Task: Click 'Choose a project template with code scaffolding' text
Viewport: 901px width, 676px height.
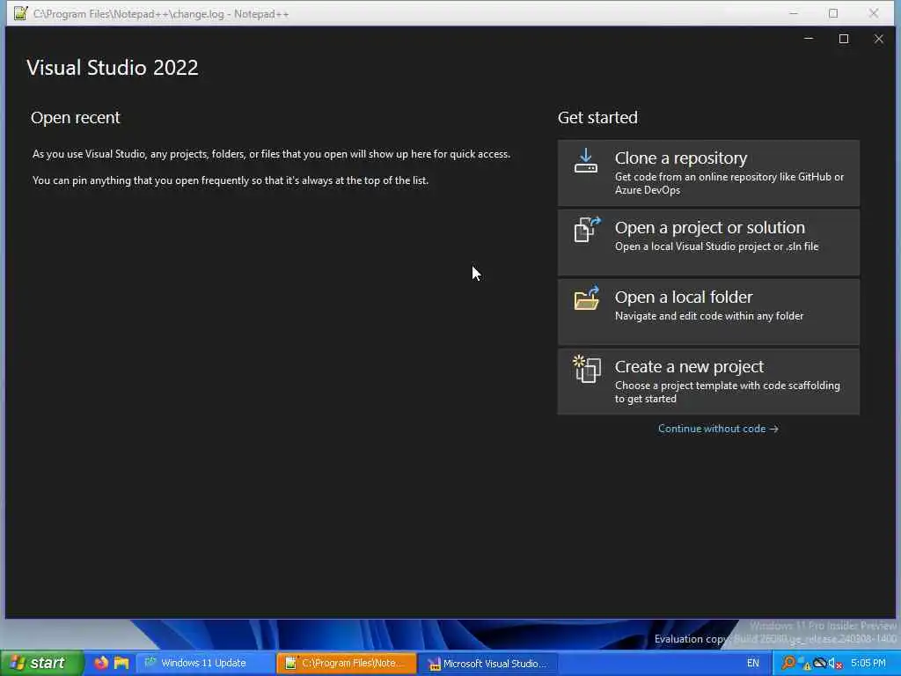Action: pyautogui.click(x=728, y=392)
